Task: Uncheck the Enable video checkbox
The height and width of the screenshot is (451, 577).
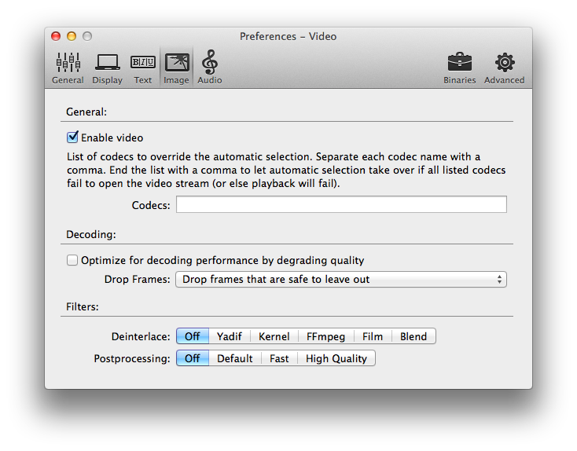Action: tap(73, 137)
